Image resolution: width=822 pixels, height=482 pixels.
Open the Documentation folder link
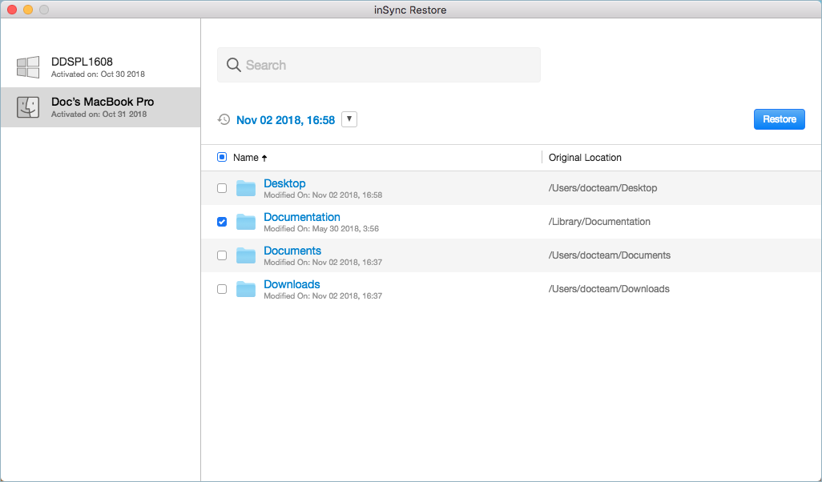click(x=302, y=216)
